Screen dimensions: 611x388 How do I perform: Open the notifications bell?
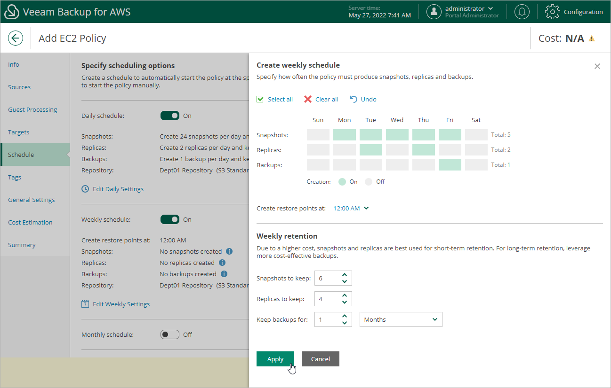522,12
